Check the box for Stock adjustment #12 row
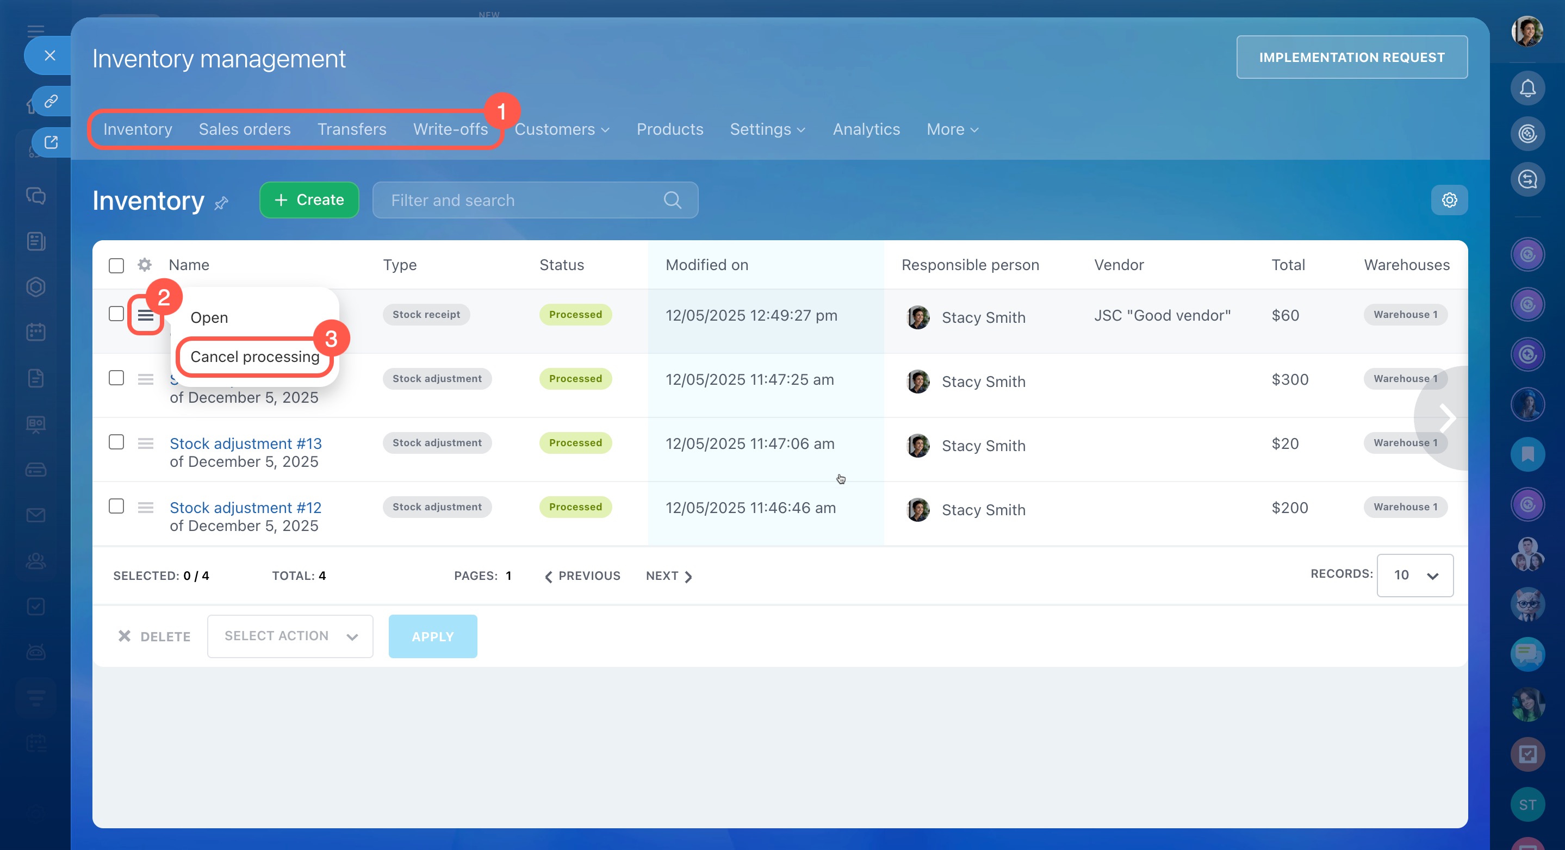1565x850 pixels. pyautogui.click(x=116, y=507)
